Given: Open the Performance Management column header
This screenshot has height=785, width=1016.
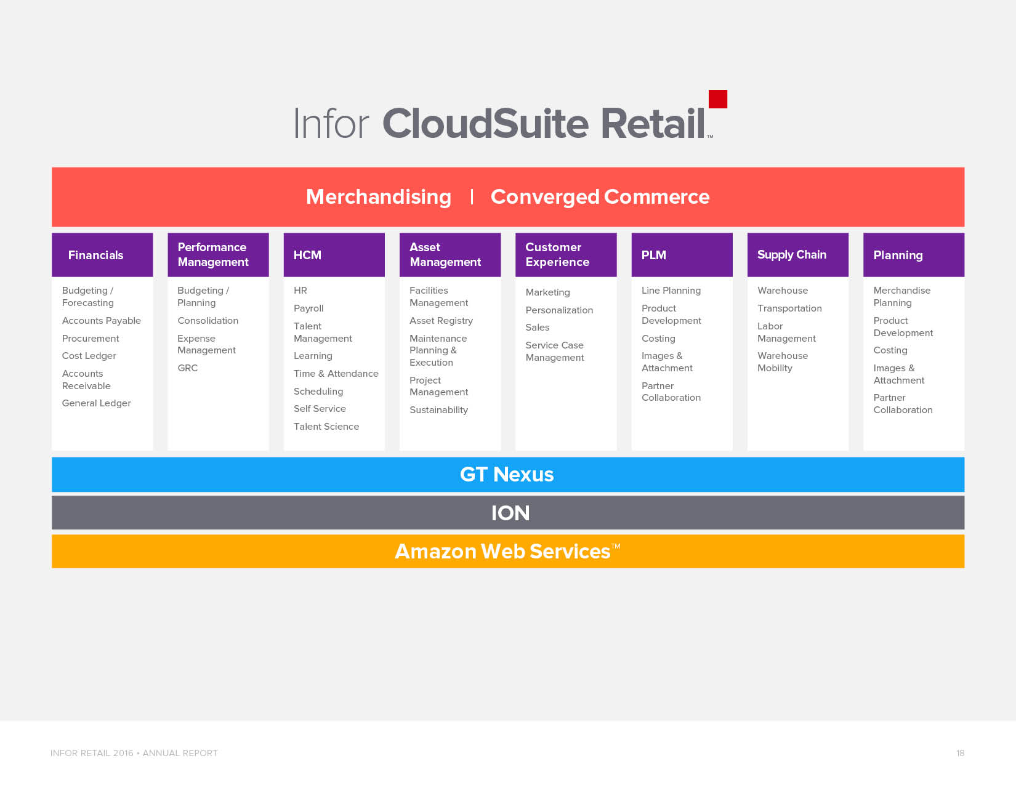Looking at the screenshot, I should click(x=218, y=255).
